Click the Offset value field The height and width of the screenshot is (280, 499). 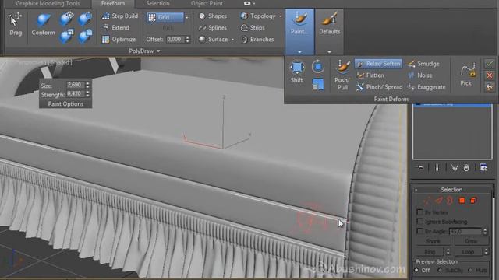[175, 40]
